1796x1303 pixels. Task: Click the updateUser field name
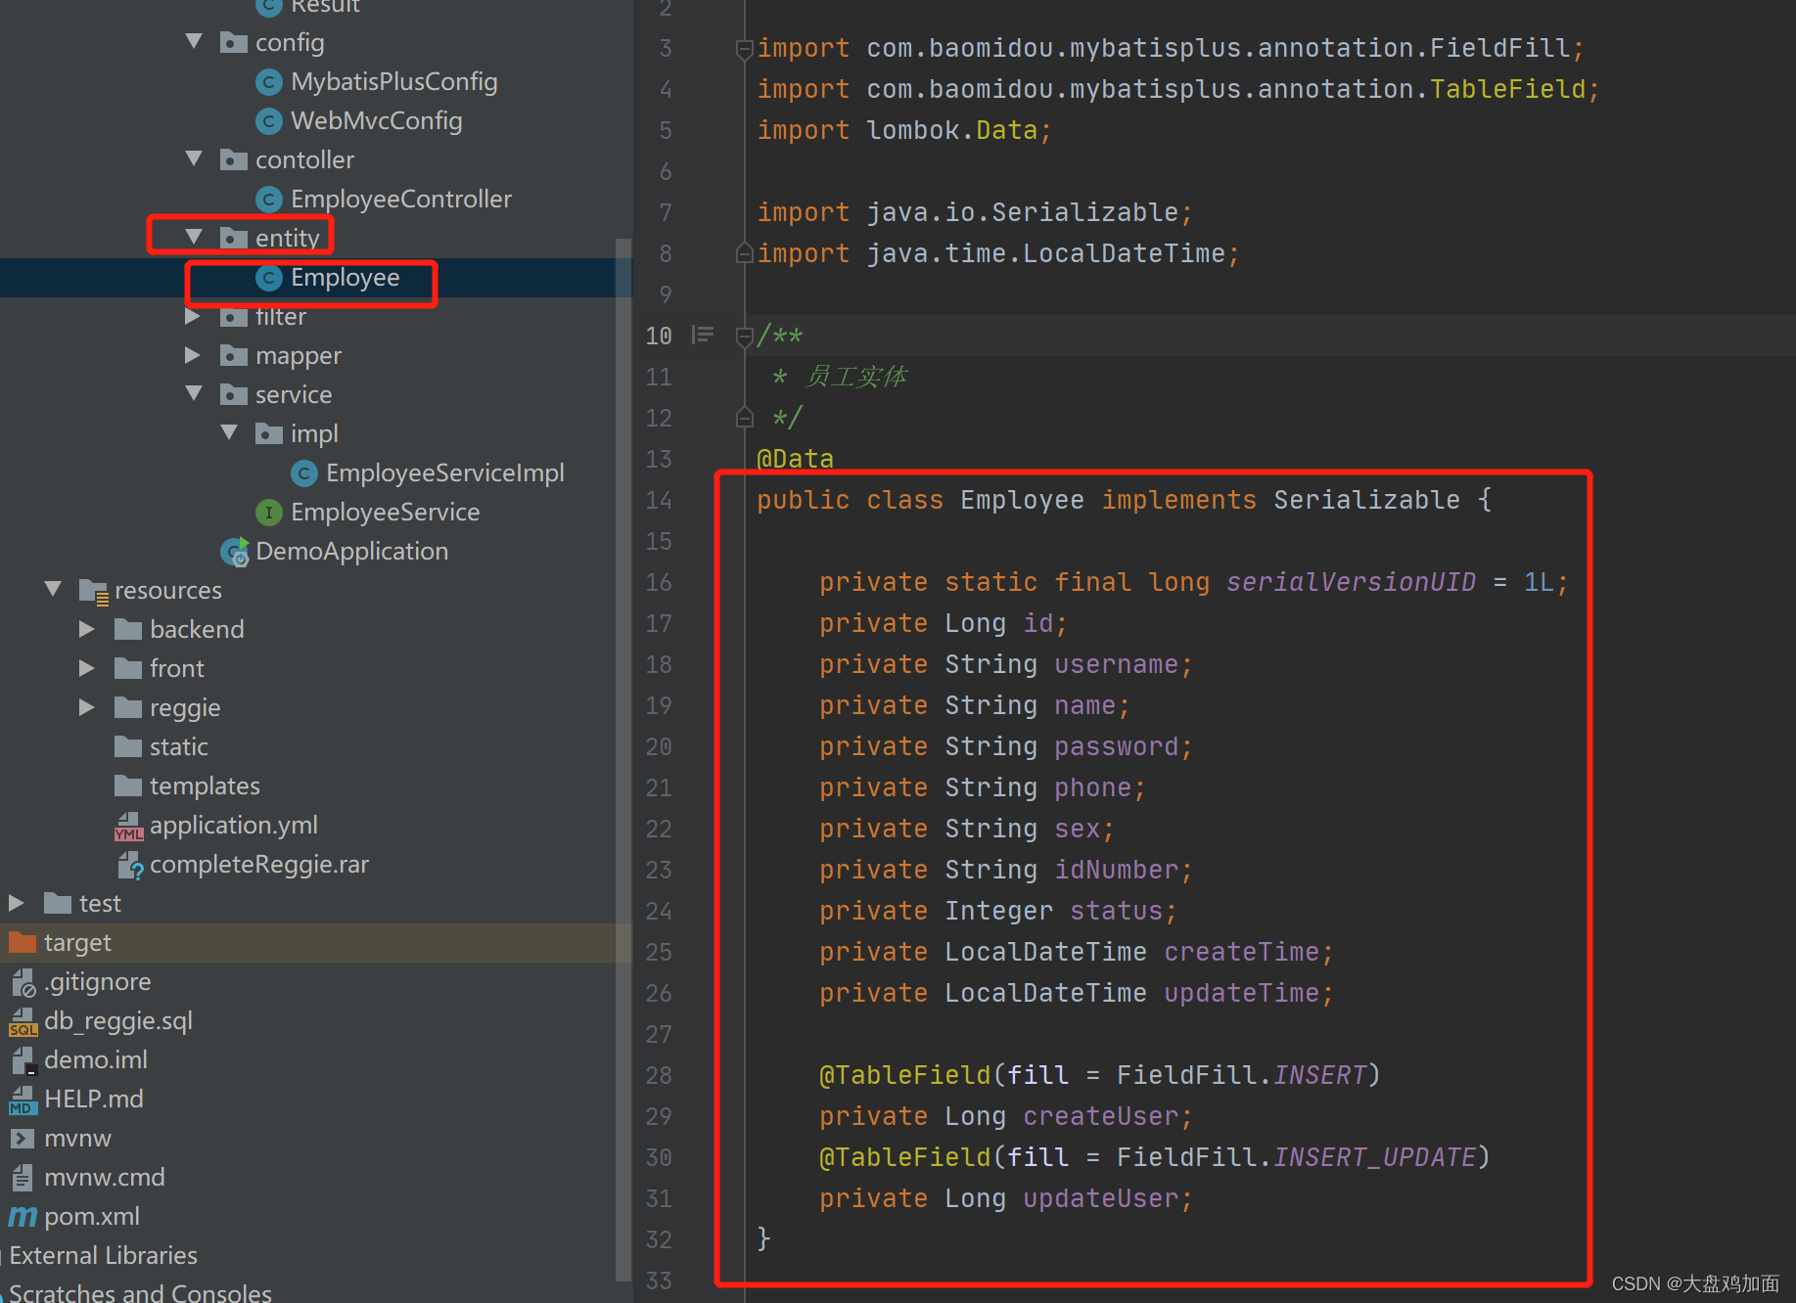[1100, 1198]
